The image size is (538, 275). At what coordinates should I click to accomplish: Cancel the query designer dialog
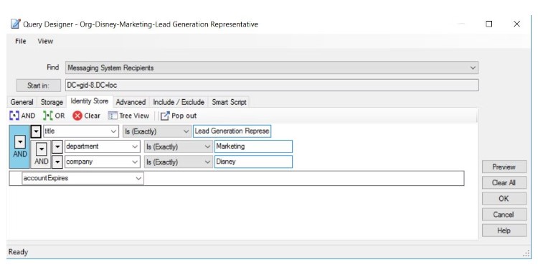[x=504, y=215]
